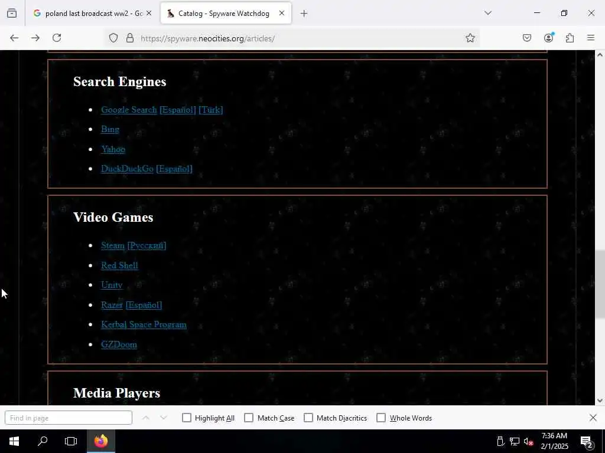Click the page scroll up arrow
This screenshot has height=453, width=605.
[x=600, y=55]
